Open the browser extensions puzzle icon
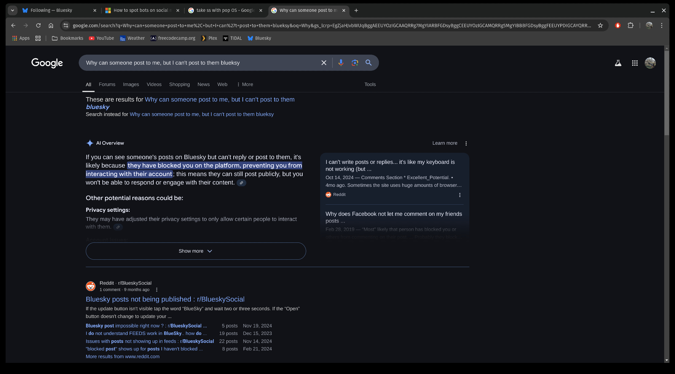This screenshot has height=374, width=675. (x=630, y=25)
